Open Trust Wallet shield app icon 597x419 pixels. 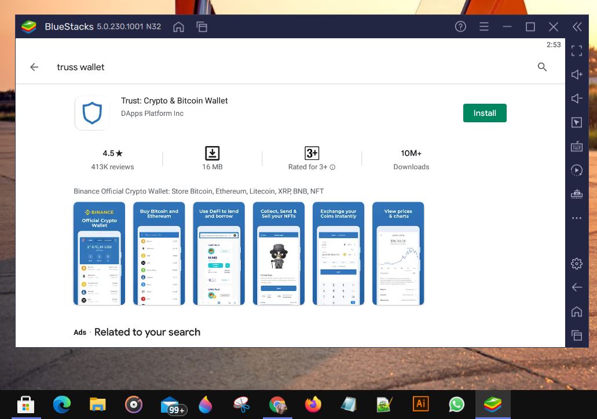(91, 113)
